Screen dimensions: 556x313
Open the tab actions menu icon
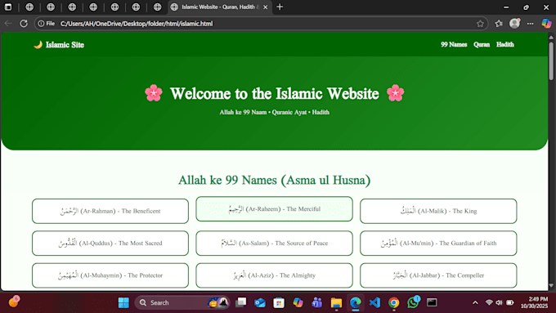coord(8,7)
